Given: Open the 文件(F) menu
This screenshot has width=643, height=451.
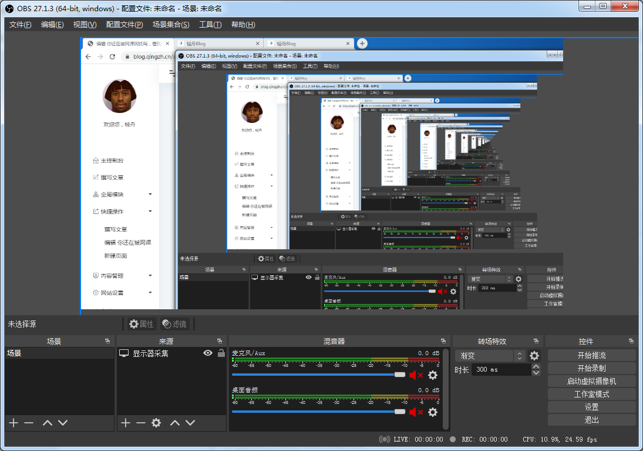Looking at the screenshot, I should (x=21, y=25).
